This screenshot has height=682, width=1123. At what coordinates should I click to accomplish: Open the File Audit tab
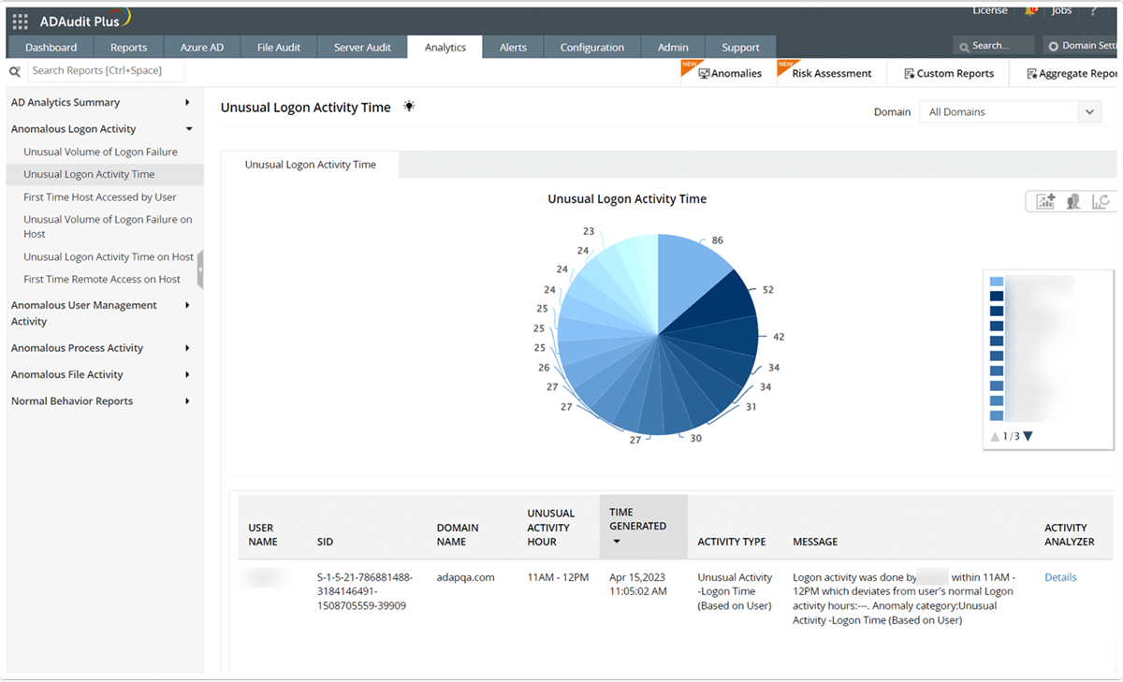[278, 46]
